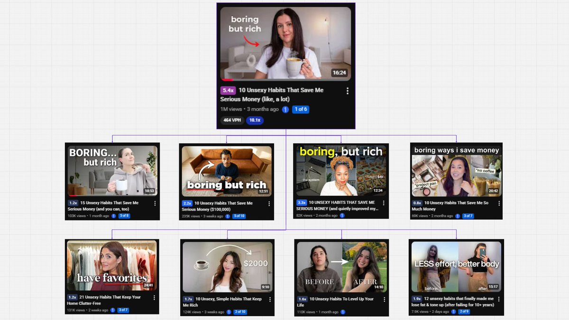Open three-dot menu for 'Home Clutter-Free' video
569x320 pixels.
tap(154, 298)
